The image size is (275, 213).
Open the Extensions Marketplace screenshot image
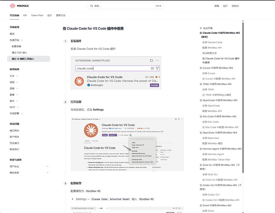pos(116,73)
